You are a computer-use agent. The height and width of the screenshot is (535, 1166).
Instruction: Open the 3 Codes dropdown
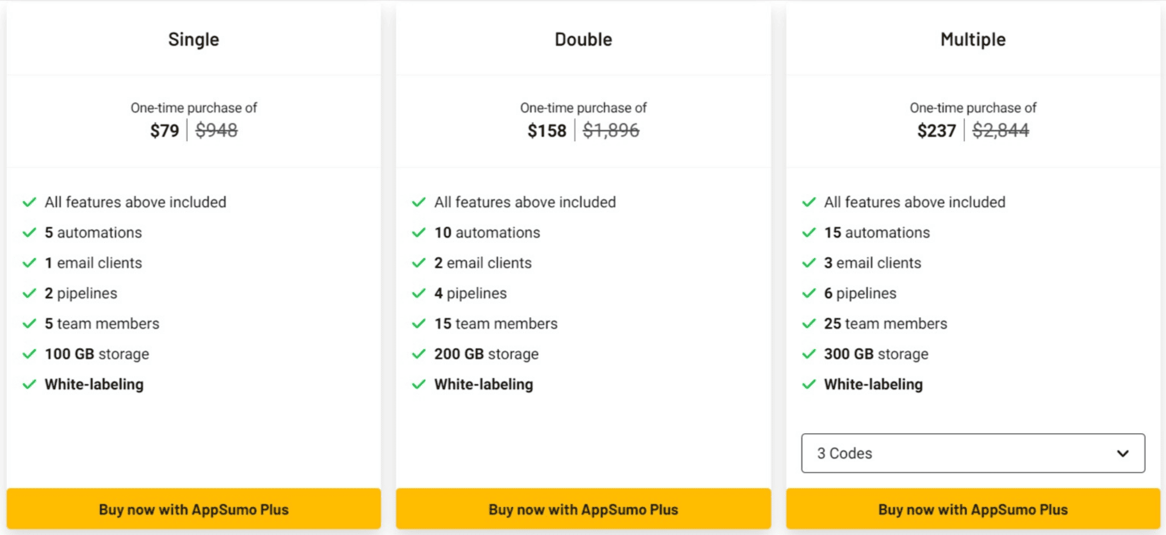coord(973,453)
